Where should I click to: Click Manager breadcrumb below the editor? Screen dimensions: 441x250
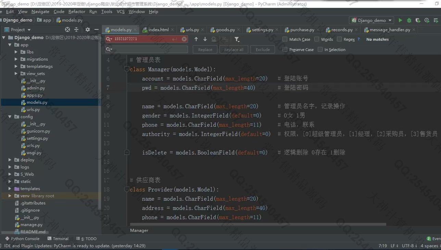pyautogui.click(x=139, y=230)
